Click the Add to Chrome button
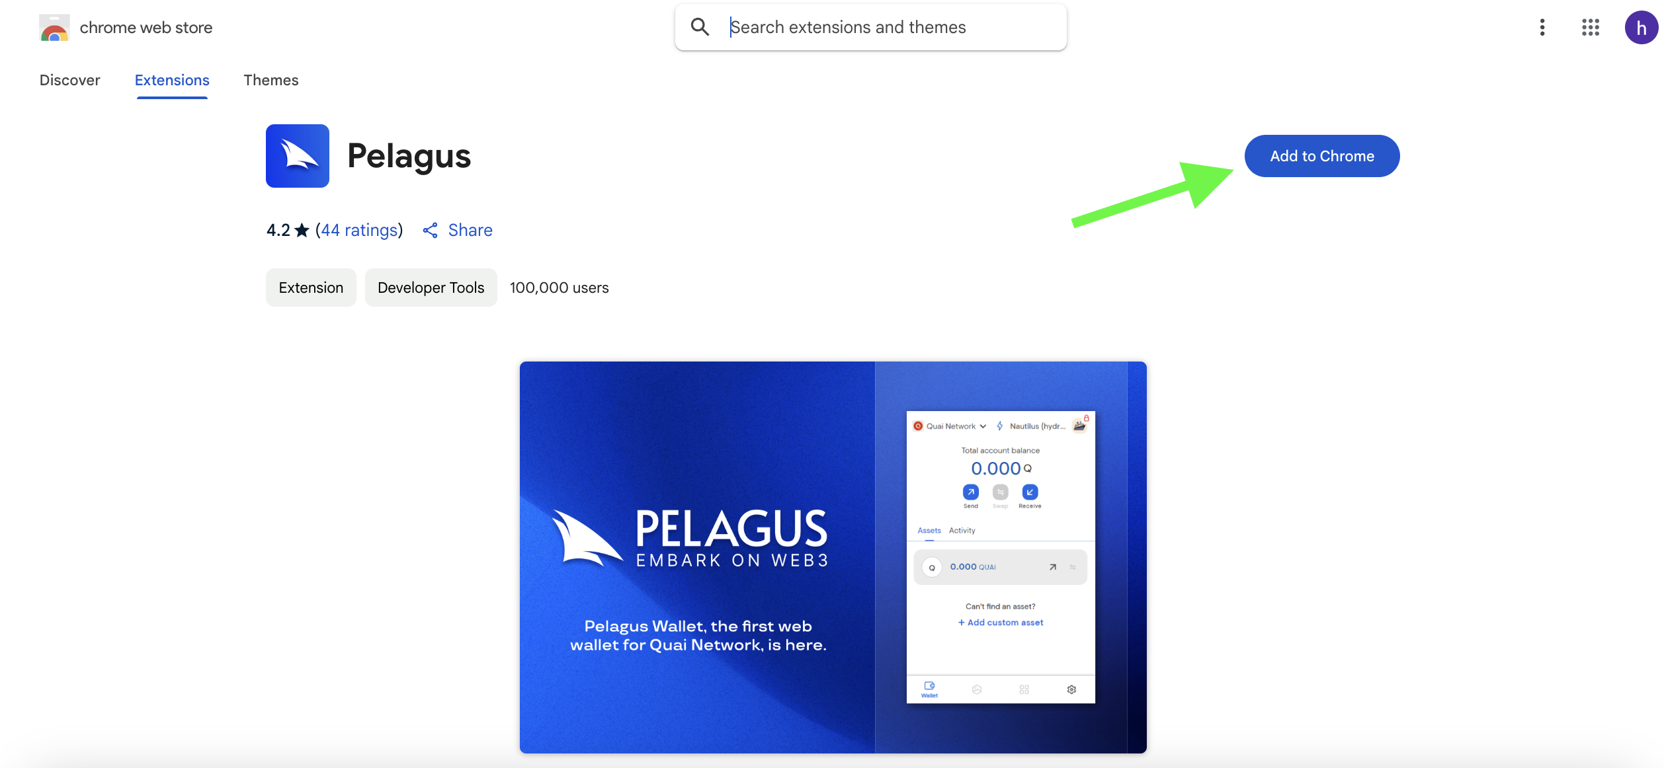The height and width of the screenshot is (768, 1664). click(1322, 156)
